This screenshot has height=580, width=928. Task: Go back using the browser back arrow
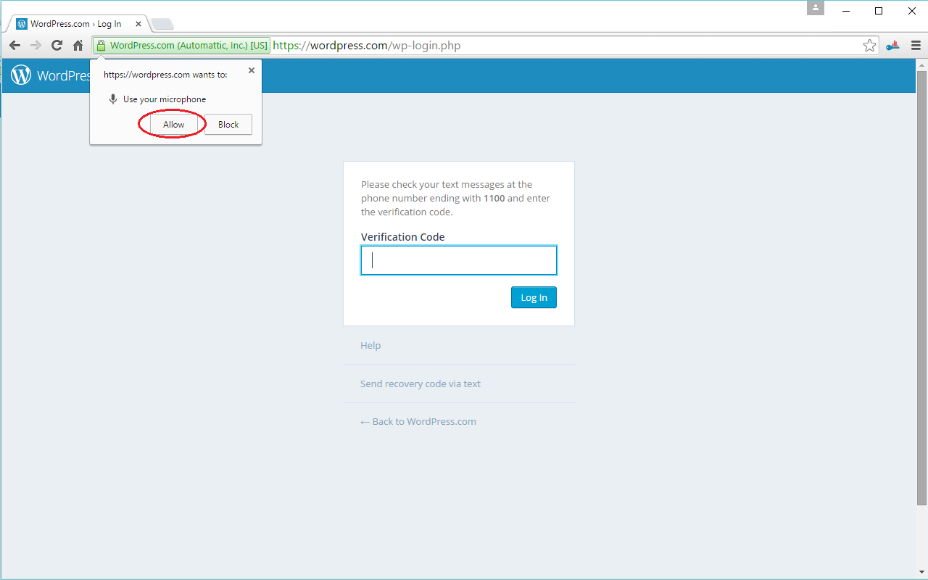(14, 46)
